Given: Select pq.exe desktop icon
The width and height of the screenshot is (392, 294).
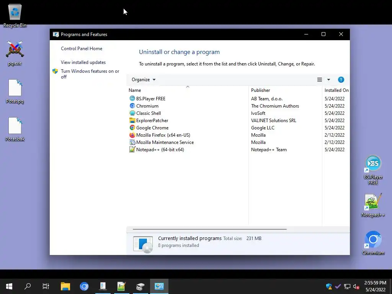Looking at the screenshot, I should (x=15, y=53).
